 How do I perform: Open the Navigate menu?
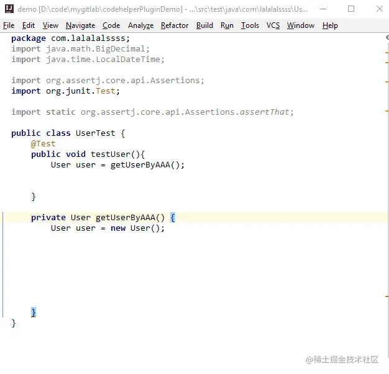click(80, 25)
